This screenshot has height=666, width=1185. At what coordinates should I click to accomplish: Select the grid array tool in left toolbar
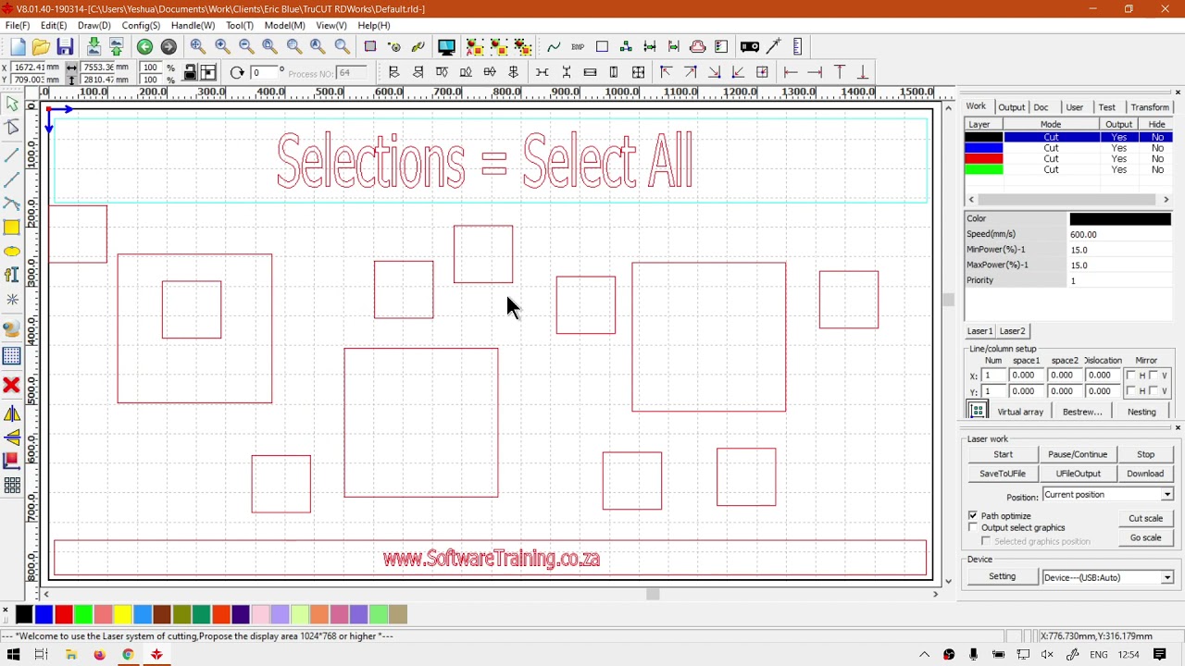coord(12,485)
